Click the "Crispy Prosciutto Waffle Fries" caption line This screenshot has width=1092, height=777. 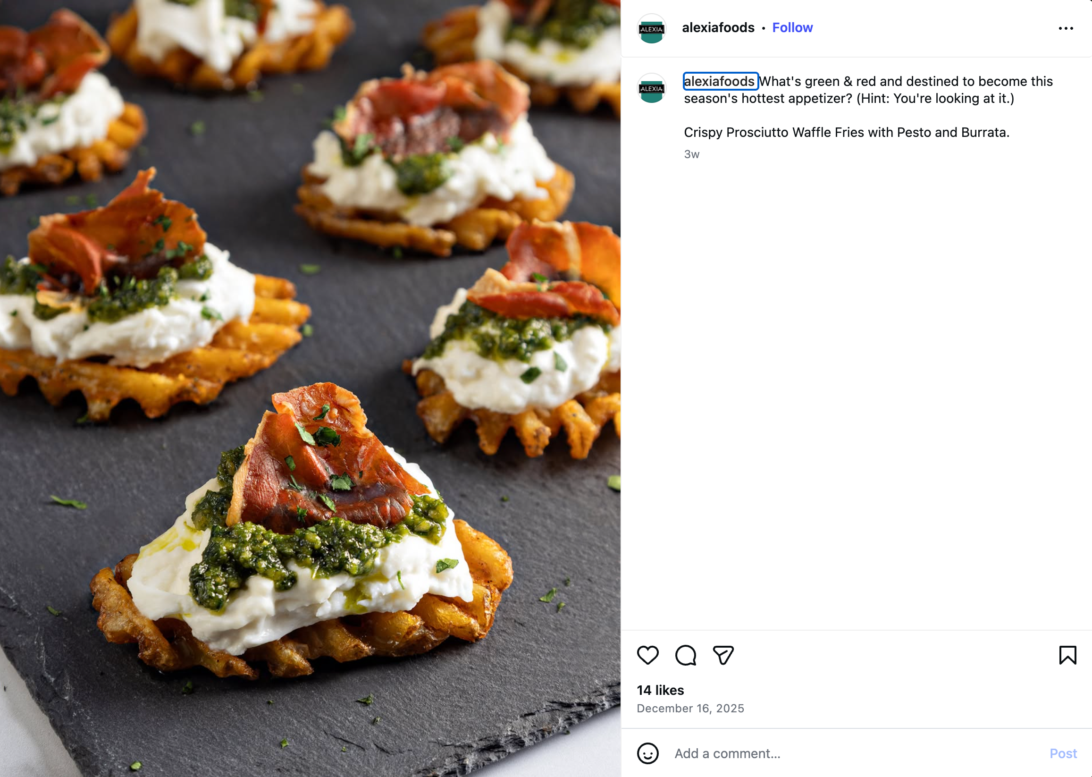(x=846, y=132)
